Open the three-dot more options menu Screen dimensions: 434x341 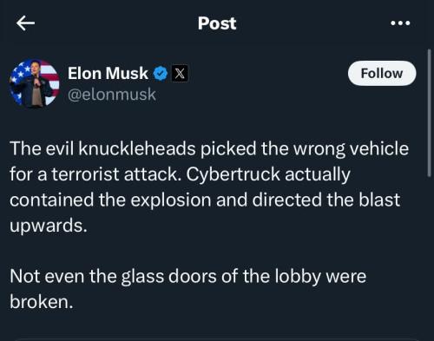[400, 23]
